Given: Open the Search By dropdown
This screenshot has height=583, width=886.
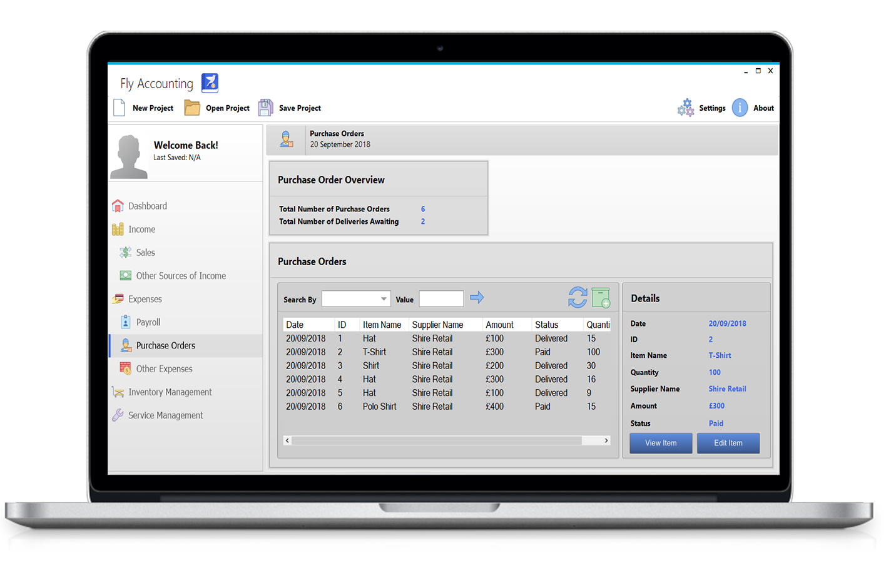Looking at the screenshot, I should (x=356, y=299).
